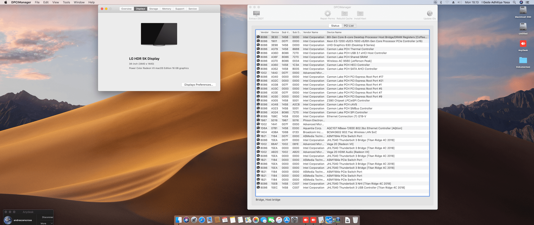This screenshot has width=534, height=225.
Task: Open the Dokumentasi folder on desktop
Action: tap(523, 61)
